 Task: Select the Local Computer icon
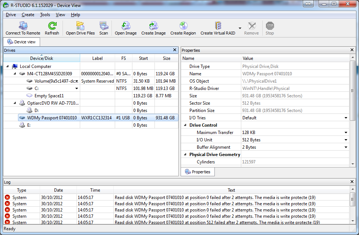[15, 66]
